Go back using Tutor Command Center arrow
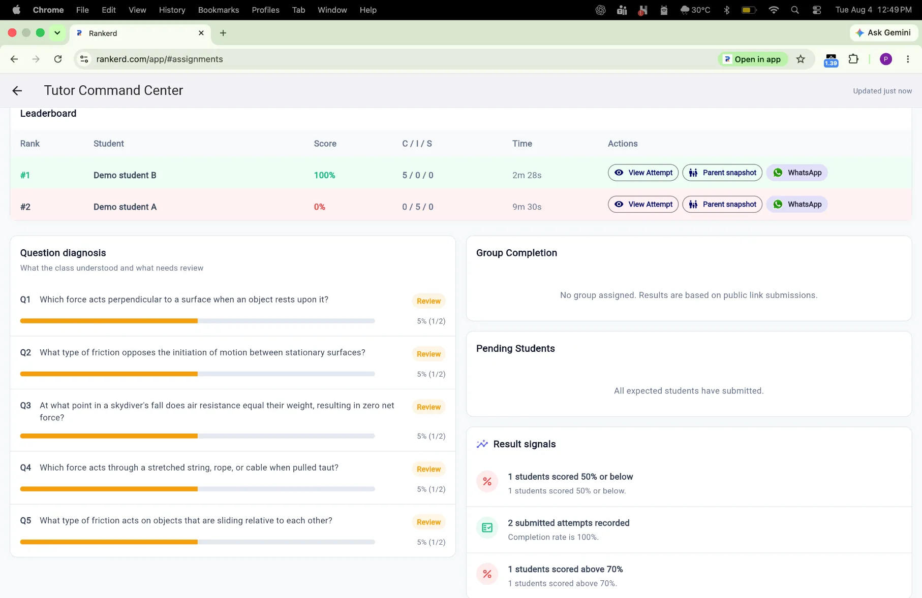 [17, 91]
